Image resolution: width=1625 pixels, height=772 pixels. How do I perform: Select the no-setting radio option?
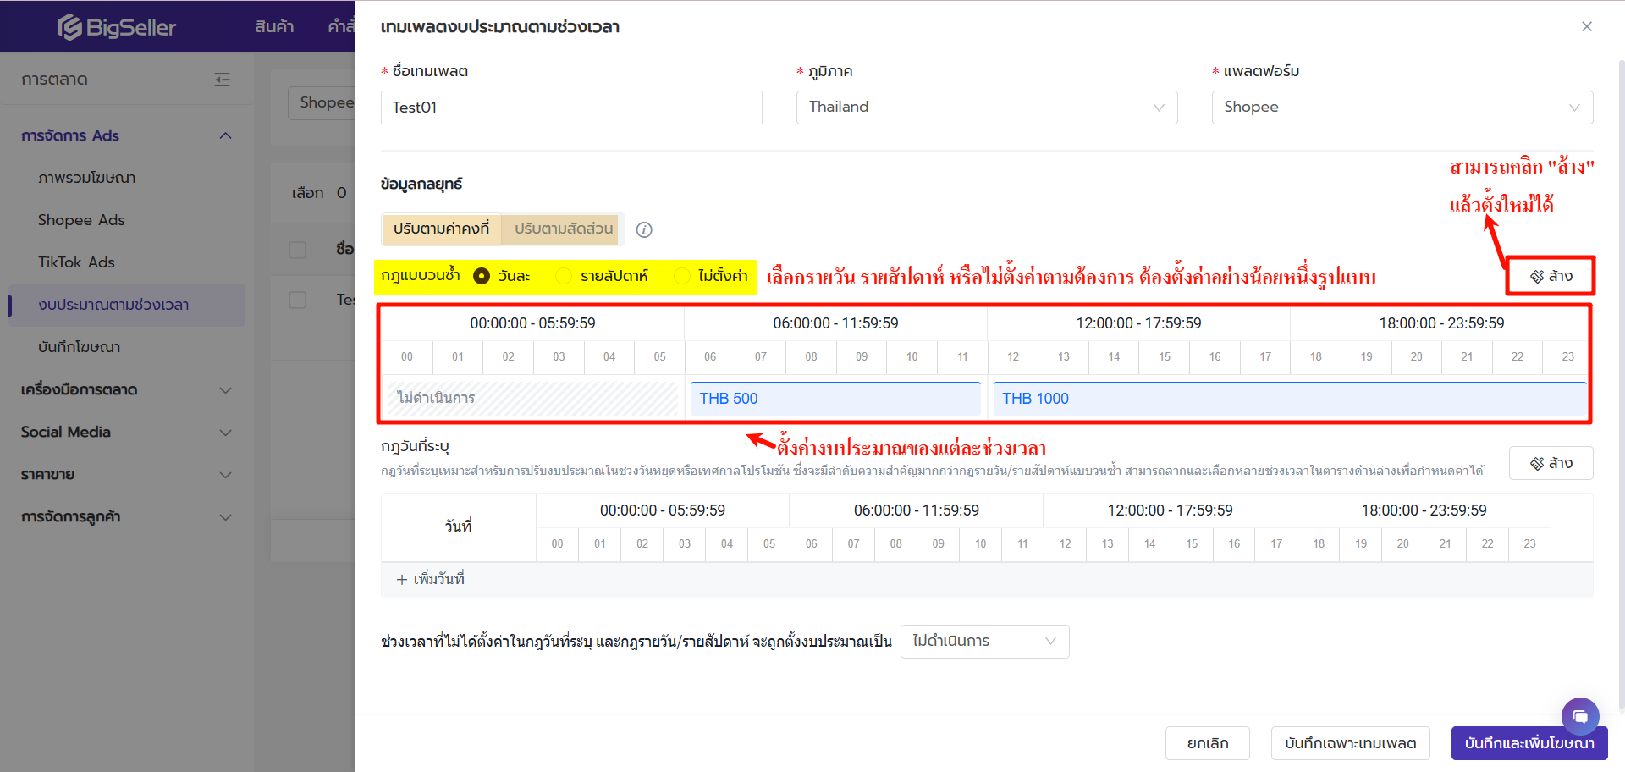[x=681, y=276]
